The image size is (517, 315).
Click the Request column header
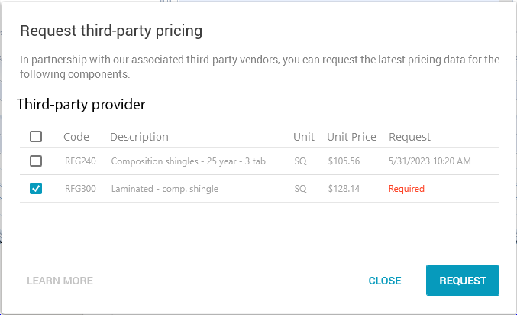[x=410, y=137]
